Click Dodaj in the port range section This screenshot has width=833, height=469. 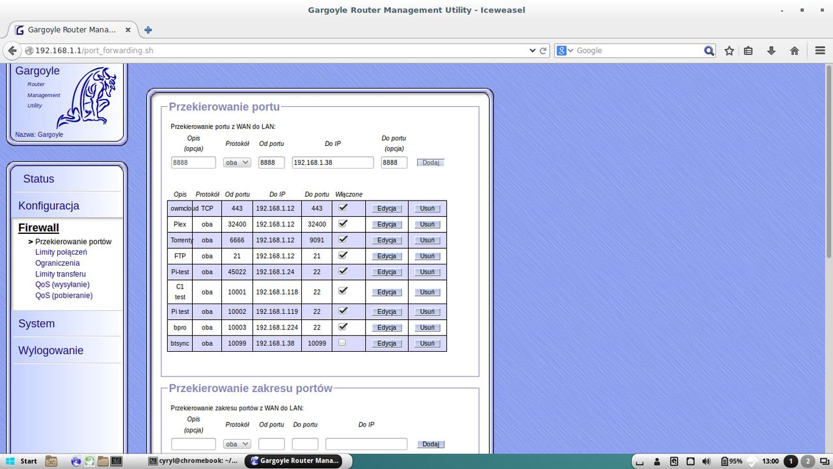[431, 444]
